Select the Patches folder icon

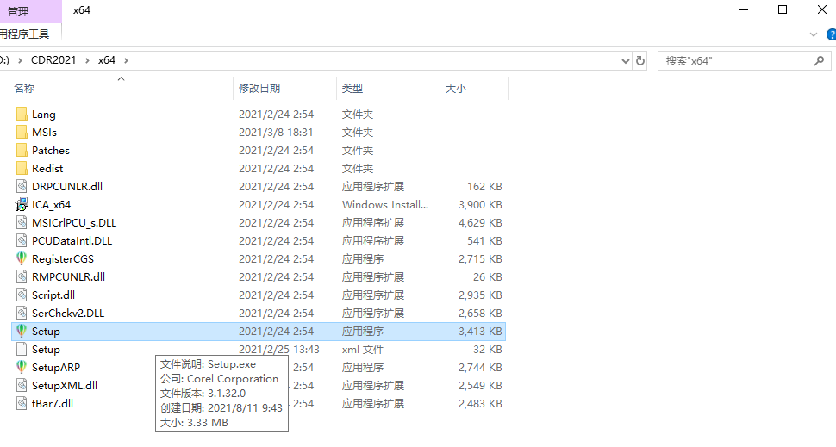[x=22, y=150]
